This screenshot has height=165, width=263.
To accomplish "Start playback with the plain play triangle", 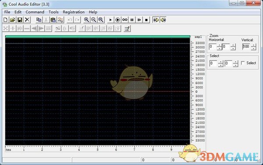I will (x=110, y=20).
